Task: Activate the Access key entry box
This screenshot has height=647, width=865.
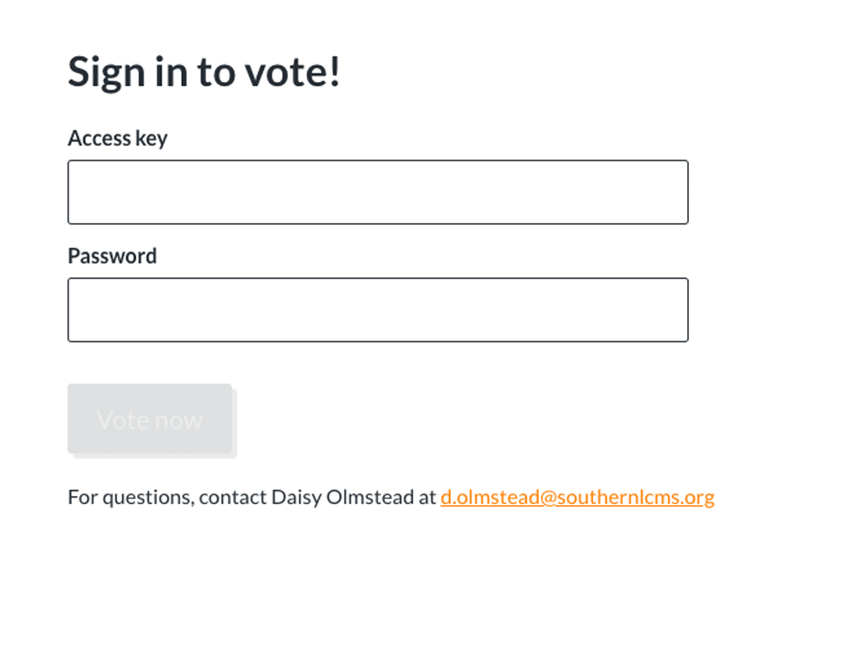Action: point(377,192)
